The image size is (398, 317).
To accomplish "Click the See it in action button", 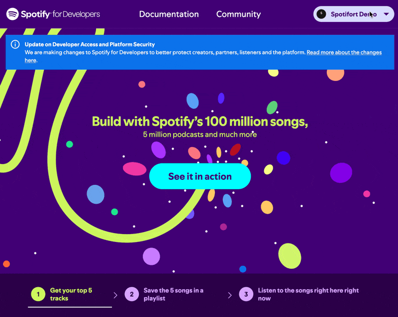I will pos(200,176).
